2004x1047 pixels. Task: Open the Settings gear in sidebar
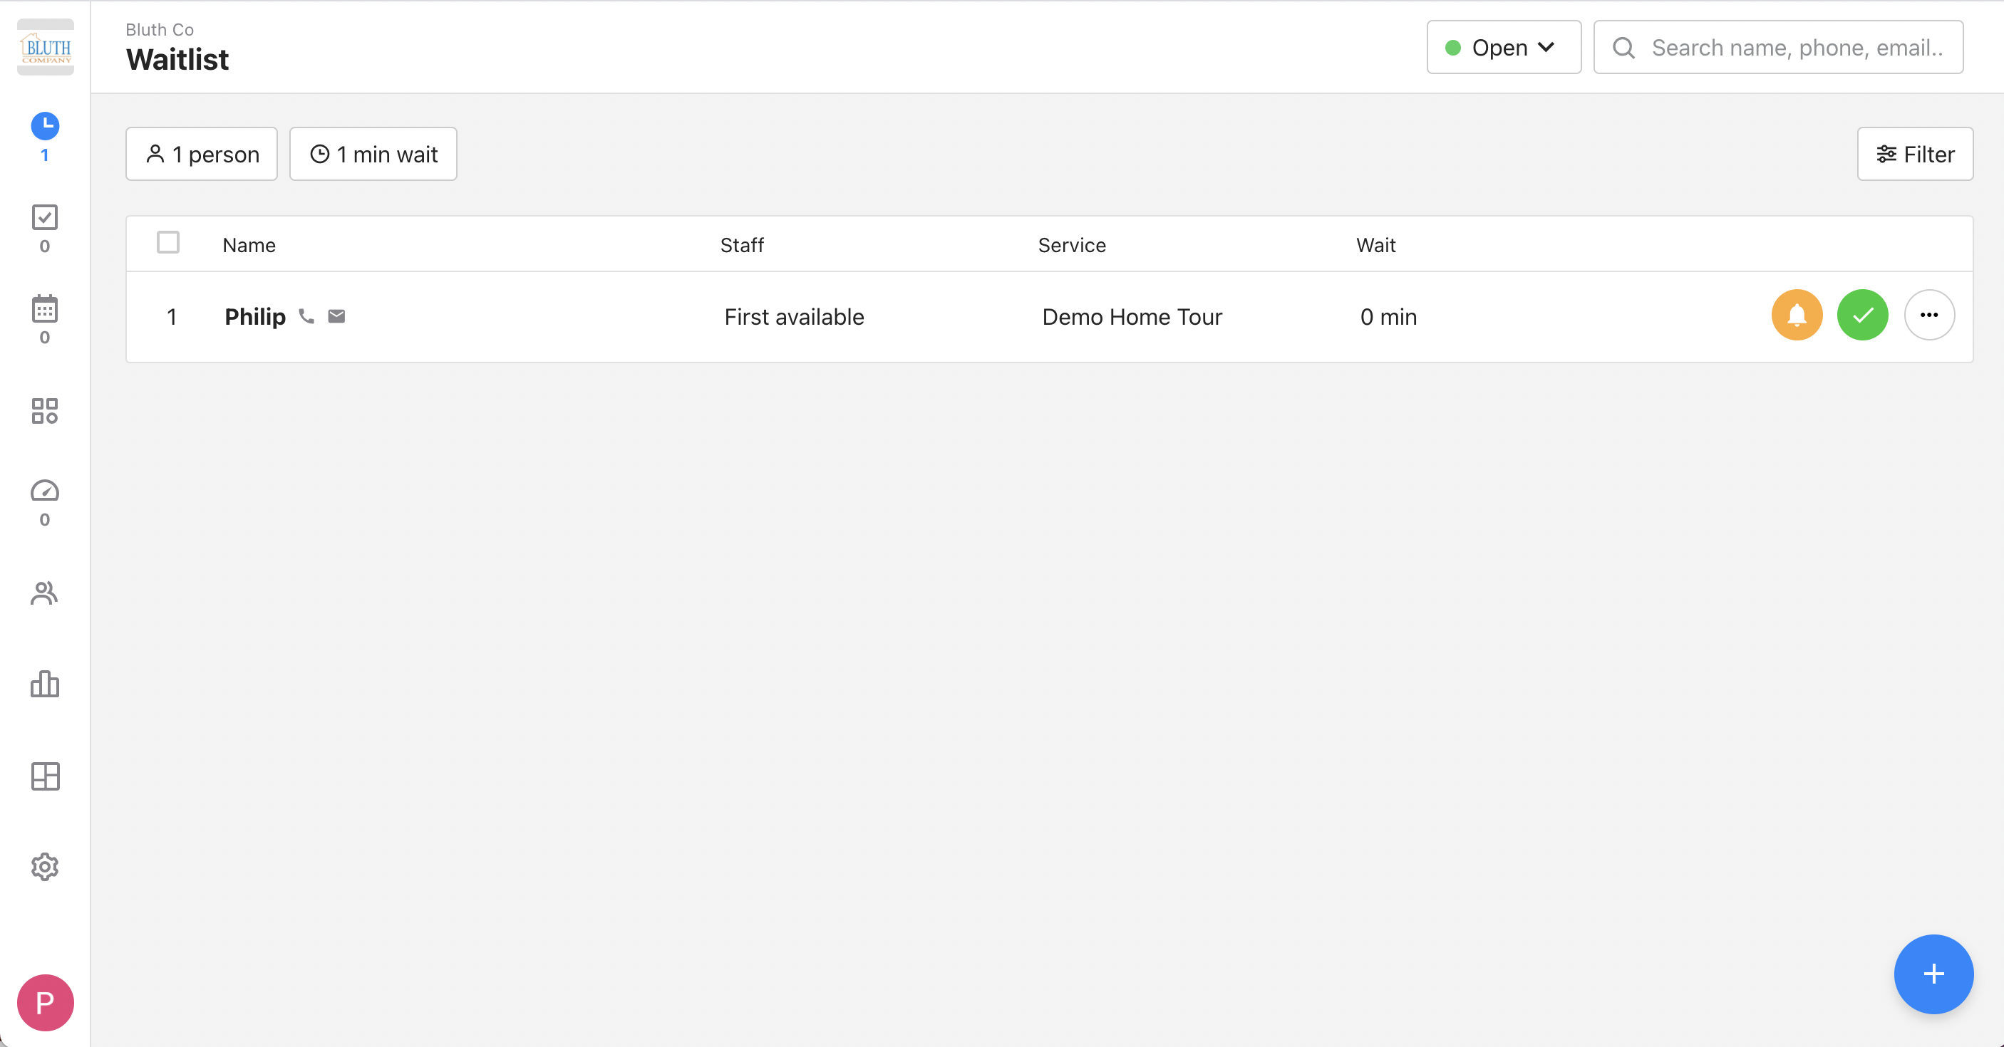click(45, 866)
